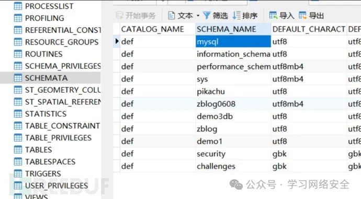Open the PROCESSLIST table

coord(49,6)
